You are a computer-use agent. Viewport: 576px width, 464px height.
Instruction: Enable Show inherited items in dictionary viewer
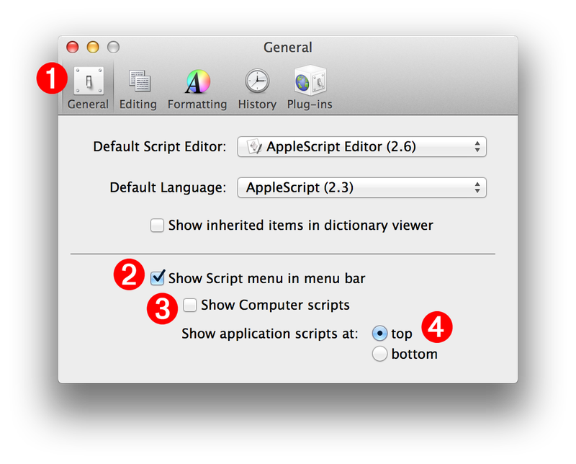157,225
